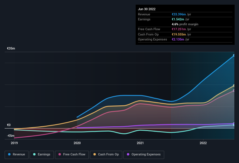The width and height of the screenshot is (239, 163).
Task: Click the Earnings label in tooltip
Action: tap(144, 19)
